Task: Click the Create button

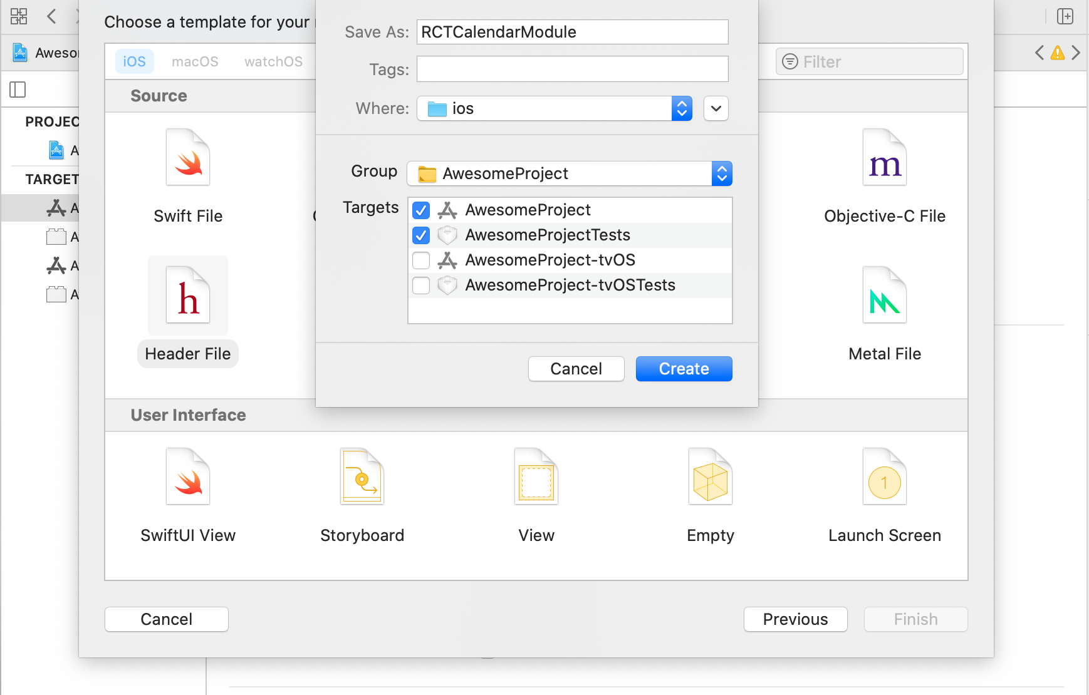Action: point(684,368)
